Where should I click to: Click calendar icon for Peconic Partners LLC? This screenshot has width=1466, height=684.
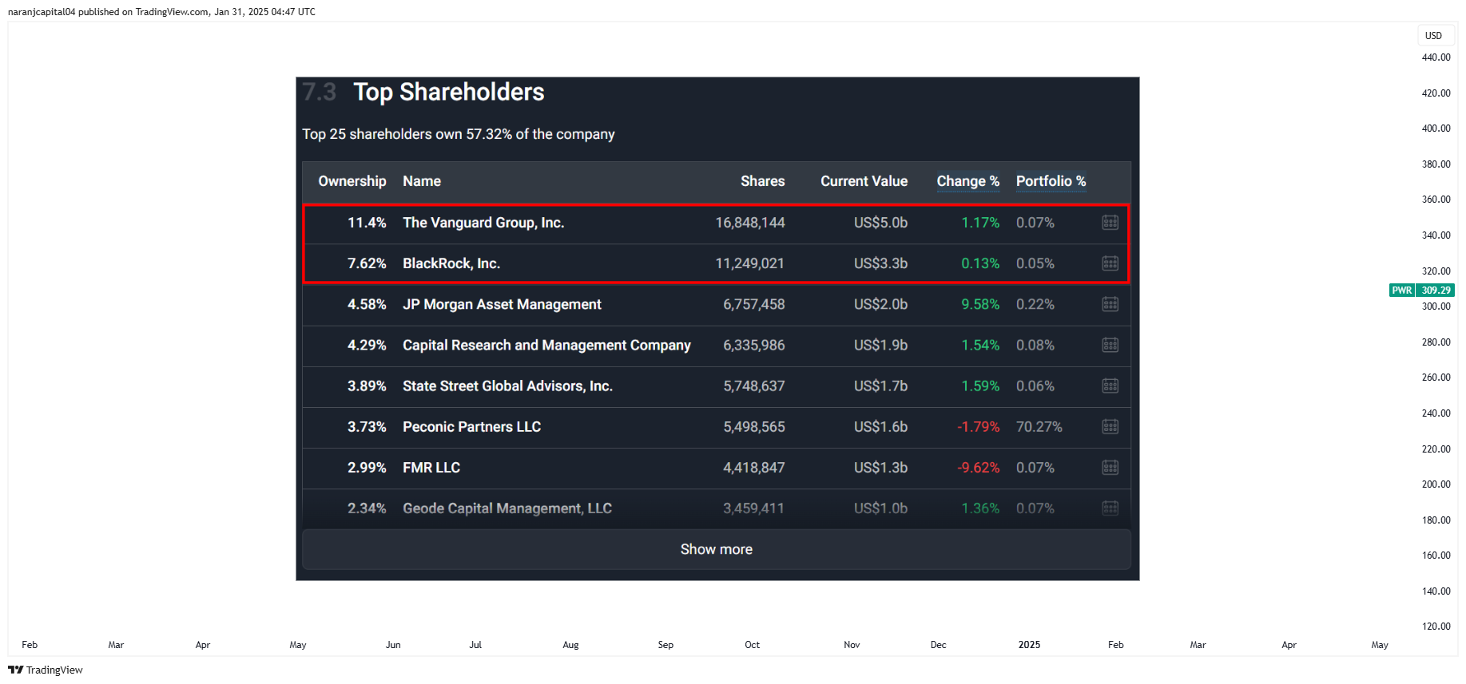pyautogui.click(x=1110, y=427)
